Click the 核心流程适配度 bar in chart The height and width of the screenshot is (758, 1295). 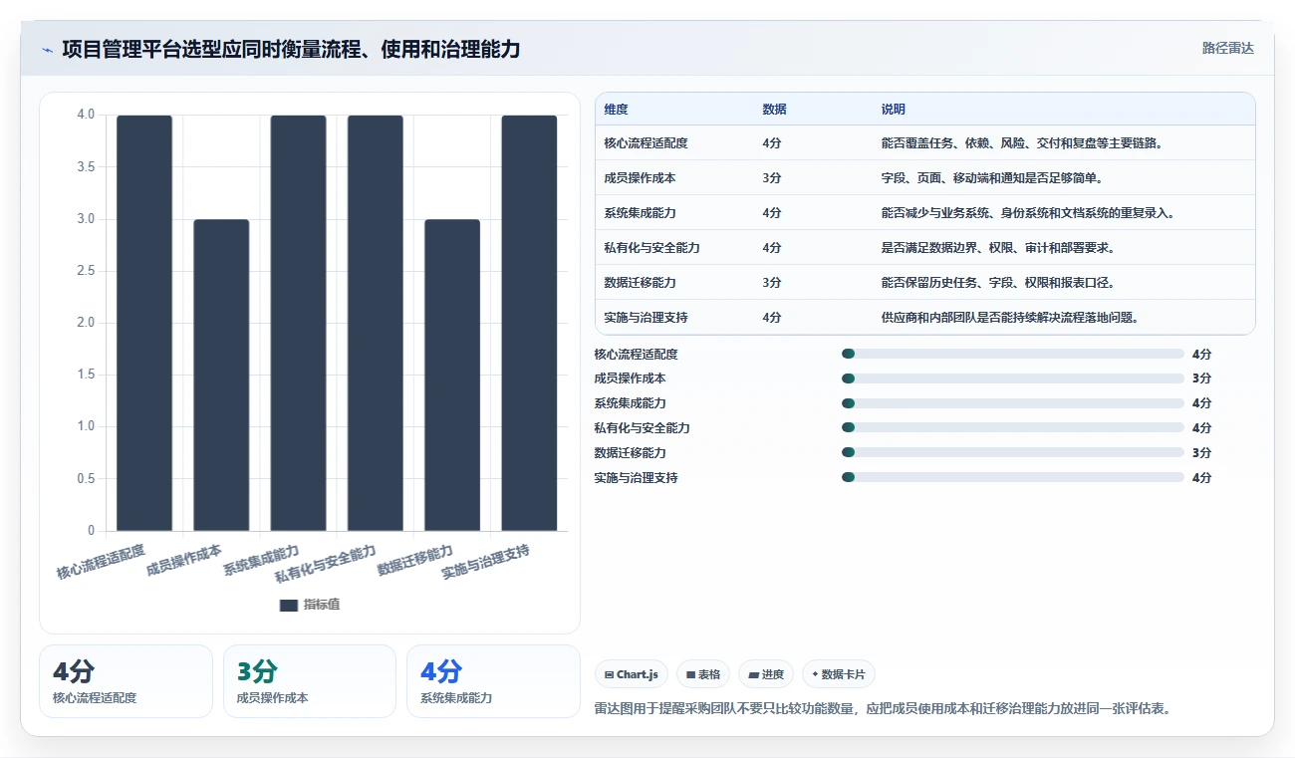coord(144,323)
